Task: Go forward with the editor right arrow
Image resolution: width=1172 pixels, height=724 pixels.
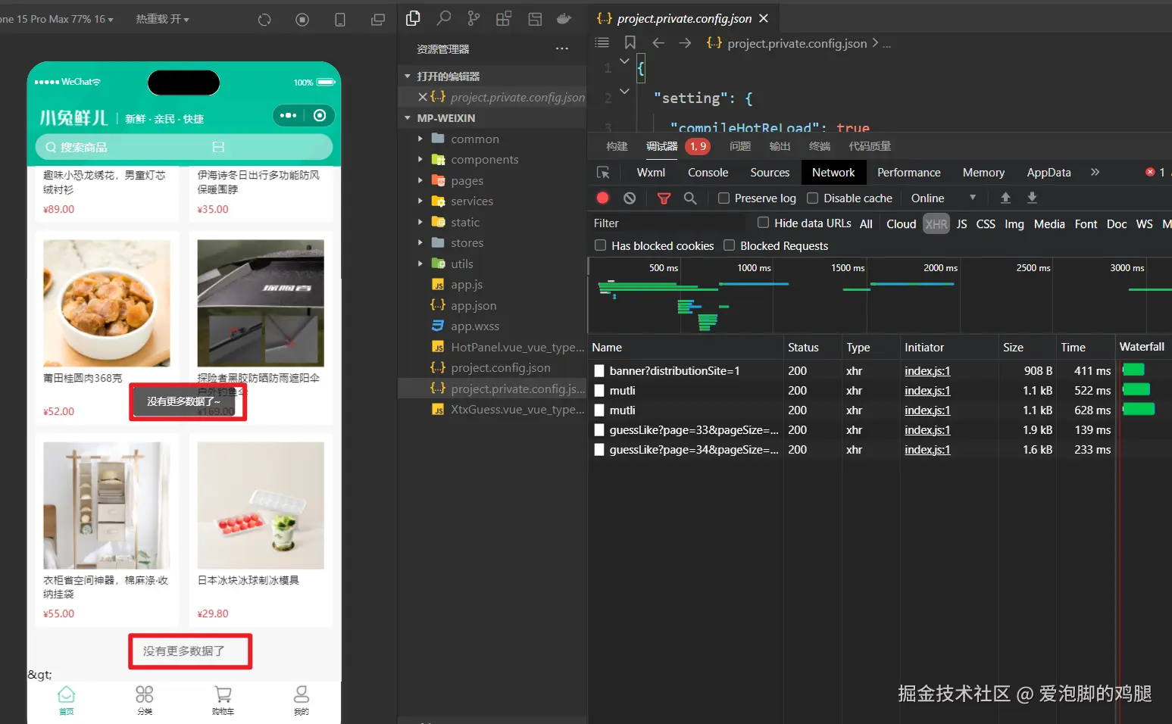Action: tap(685, 43)
